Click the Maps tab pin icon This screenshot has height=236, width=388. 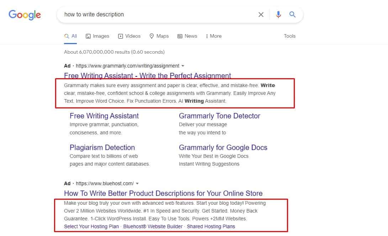152,36
